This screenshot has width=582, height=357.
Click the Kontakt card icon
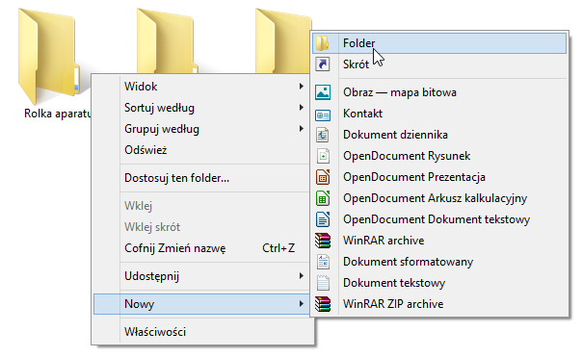(323, 115)
